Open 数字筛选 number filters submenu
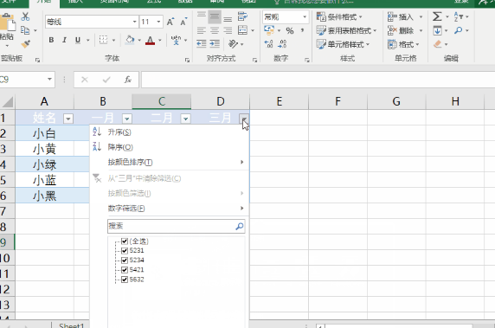 click(x=170, y=209)
